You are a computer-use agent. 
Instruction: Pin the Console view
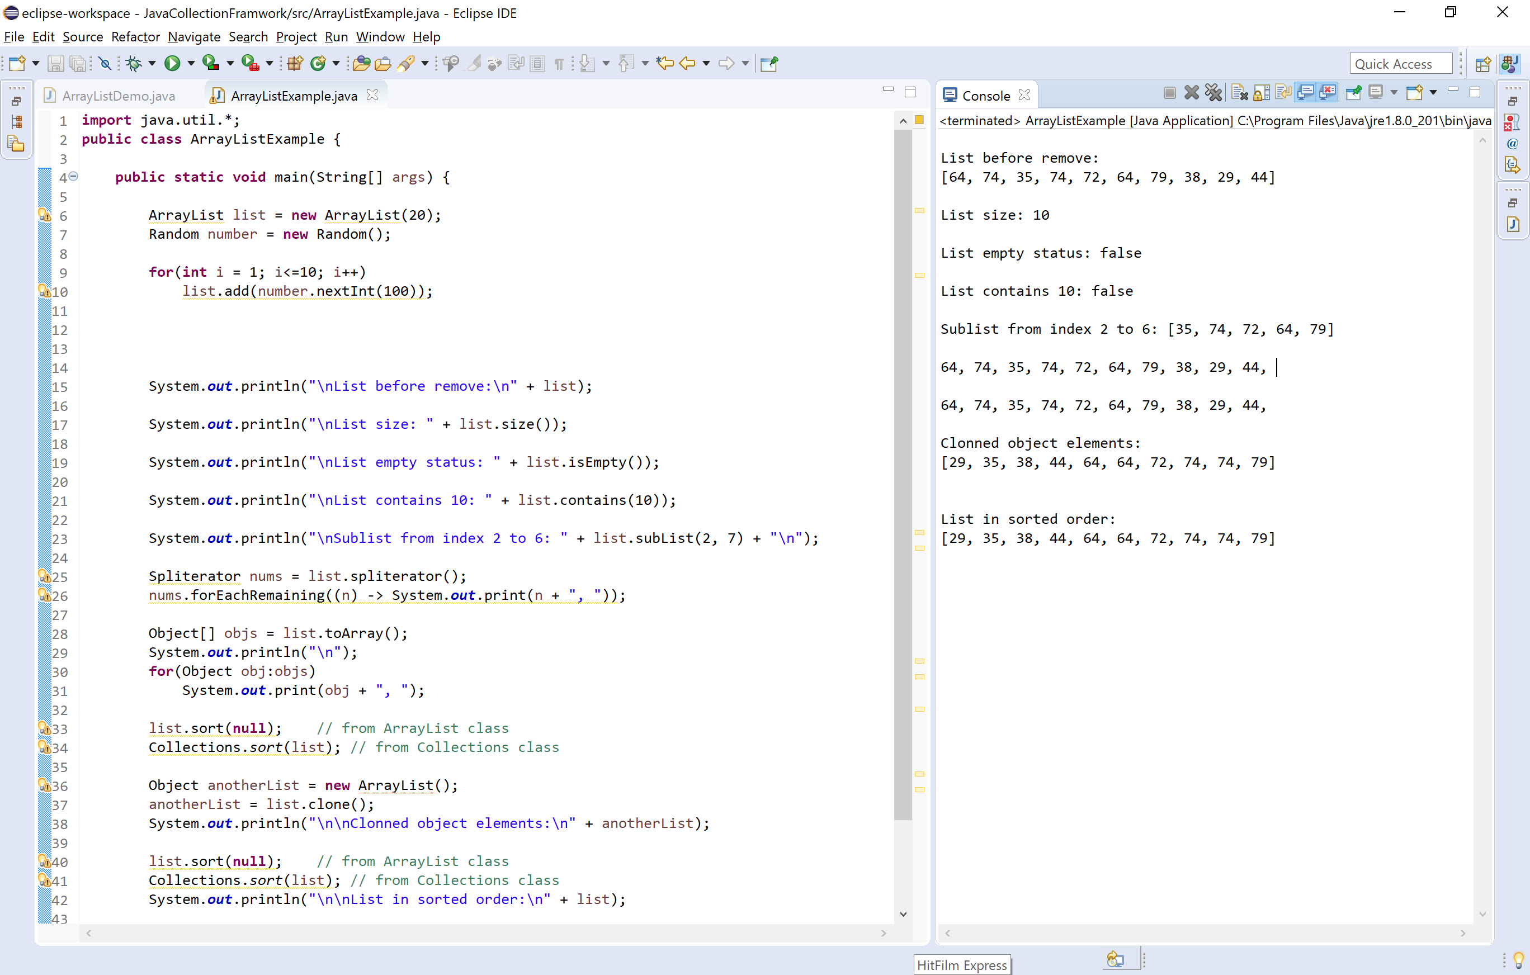(1353, 93)
